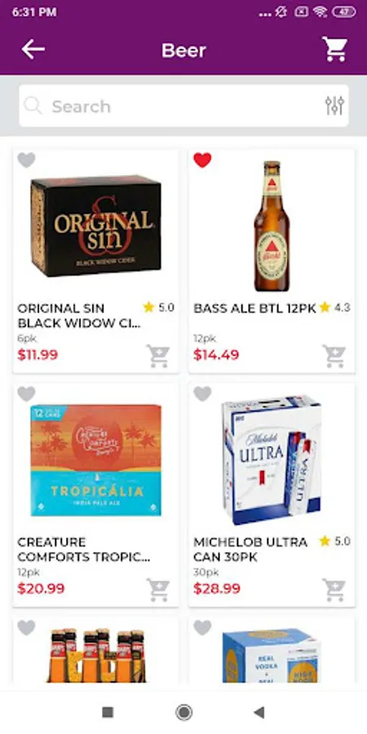Screen dimensions: 367x734
Task: Add Creature Comforts Tropicalia to cart
Action: click(157, 590)
